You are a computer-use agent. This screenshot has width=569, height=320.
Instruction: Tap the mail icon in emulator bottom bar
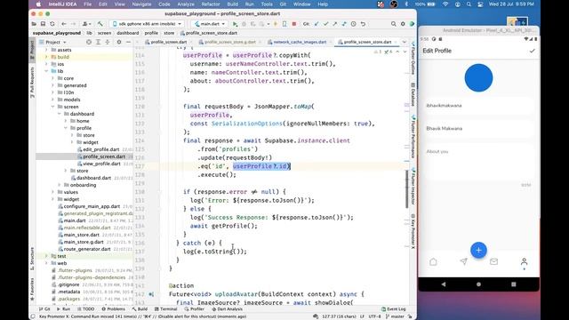point(494,261)
